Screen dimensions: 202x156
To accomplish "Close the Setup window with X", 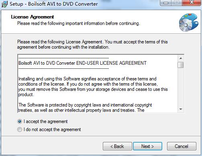I will coord(192,2).
